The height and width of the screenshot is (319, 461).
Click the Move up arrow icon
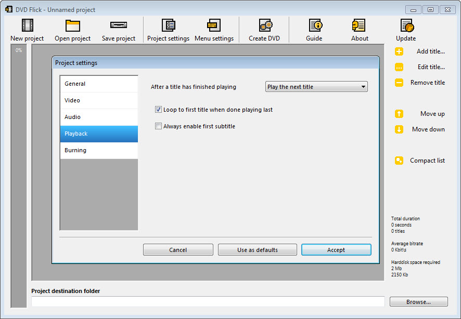click(x=399, y=114)
